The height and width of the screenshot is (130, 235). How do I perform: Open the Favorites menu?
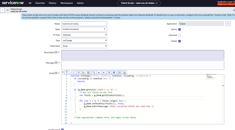pos(40,3)
